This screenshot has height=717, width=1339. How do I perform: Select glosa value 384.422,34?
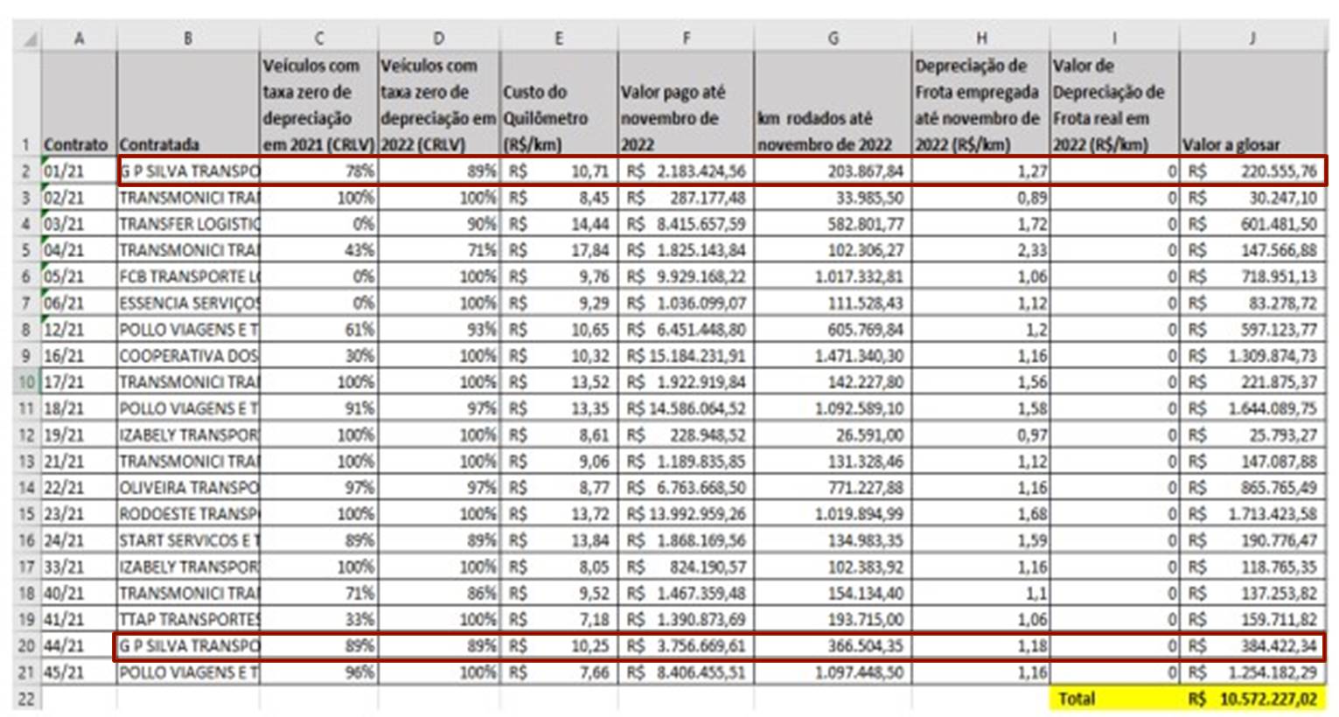[1252, 646]
